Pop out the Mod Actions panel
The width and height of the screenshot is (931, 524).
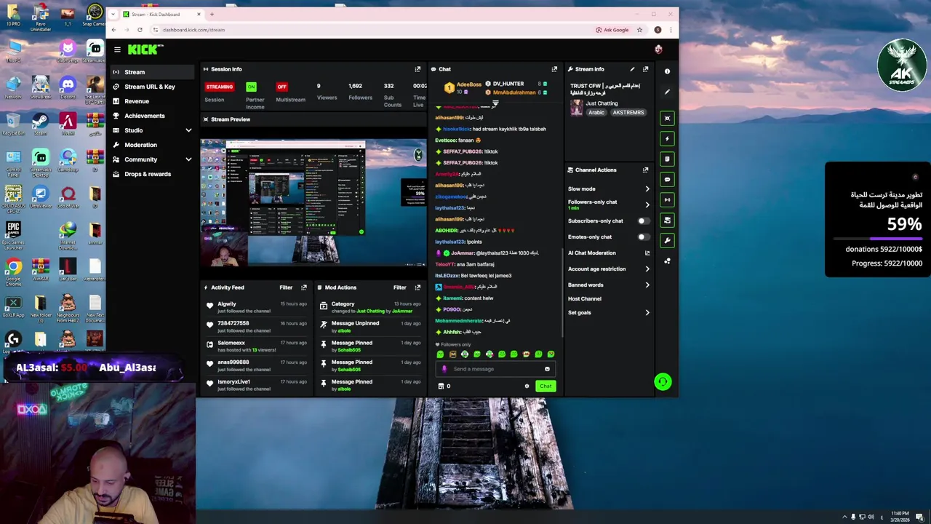click(x=417, y=287)
